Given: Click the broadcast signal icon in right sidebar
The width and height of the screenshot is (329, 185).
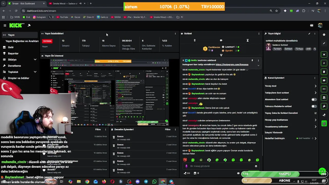Looking at the screenshot, I should (324, 89).
